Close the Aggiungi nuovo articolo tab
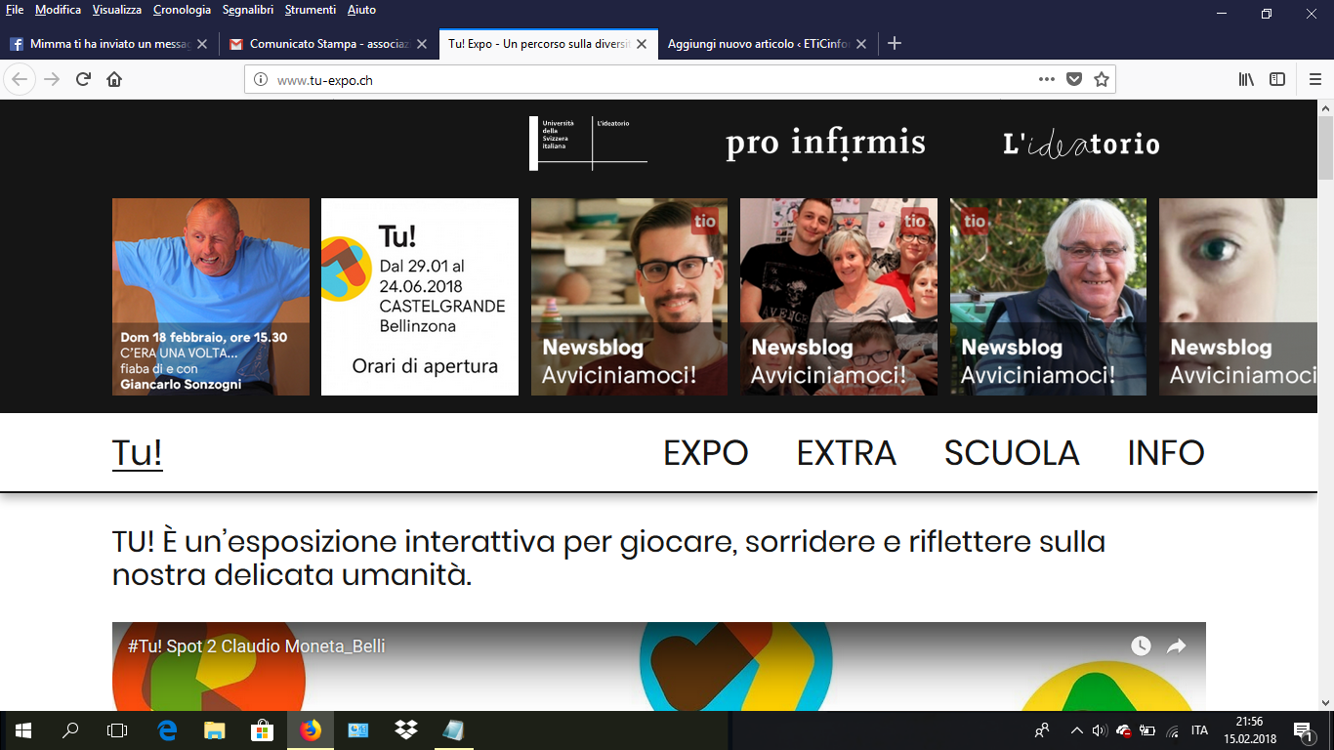 [861, 44]
